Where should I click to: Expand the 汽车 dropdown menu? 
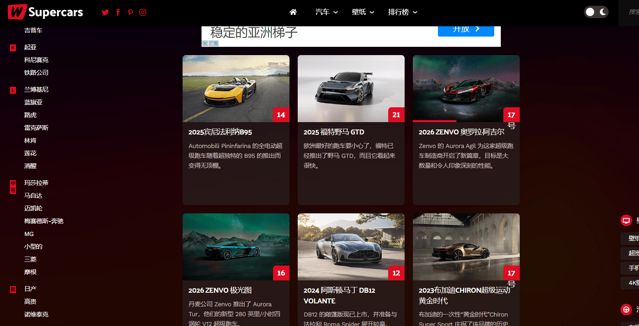326,12
